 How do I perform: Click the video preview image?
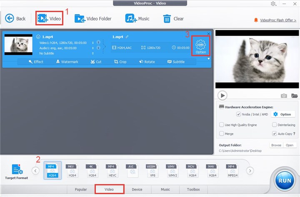click(257, 59)
